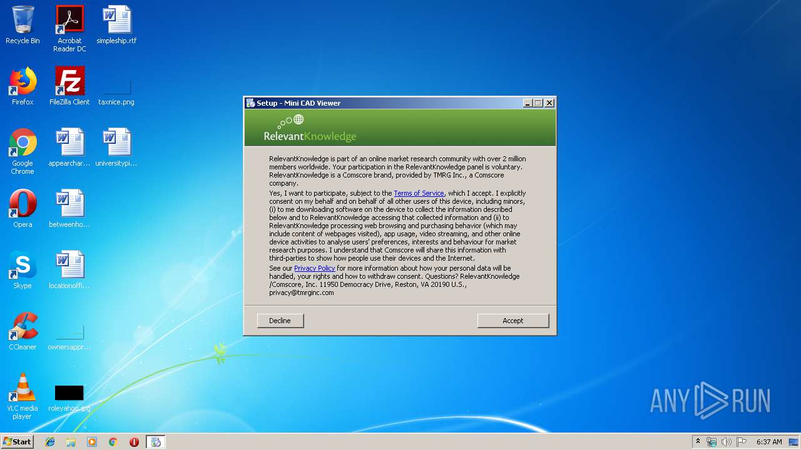This screenshot has width=801, height=450.
Task: Open volume control tray icon
Action: tap(727, 442)
